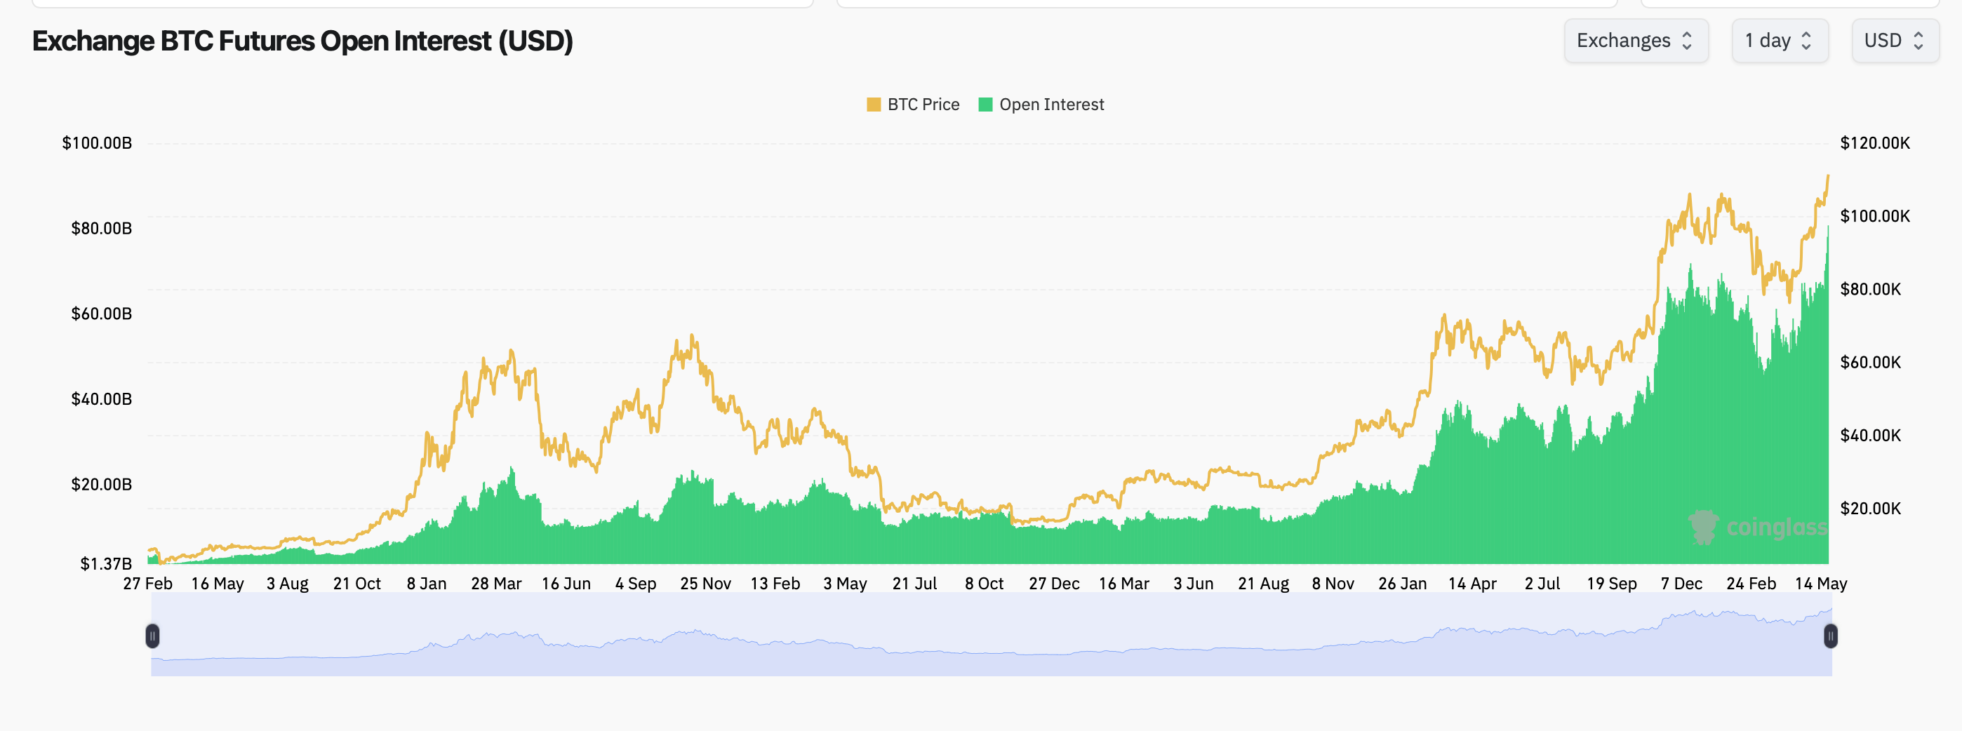The width and height of the screenshot is (1962, 731).
Task: Click the 21 Aug date label
Action: point(1263,583)
